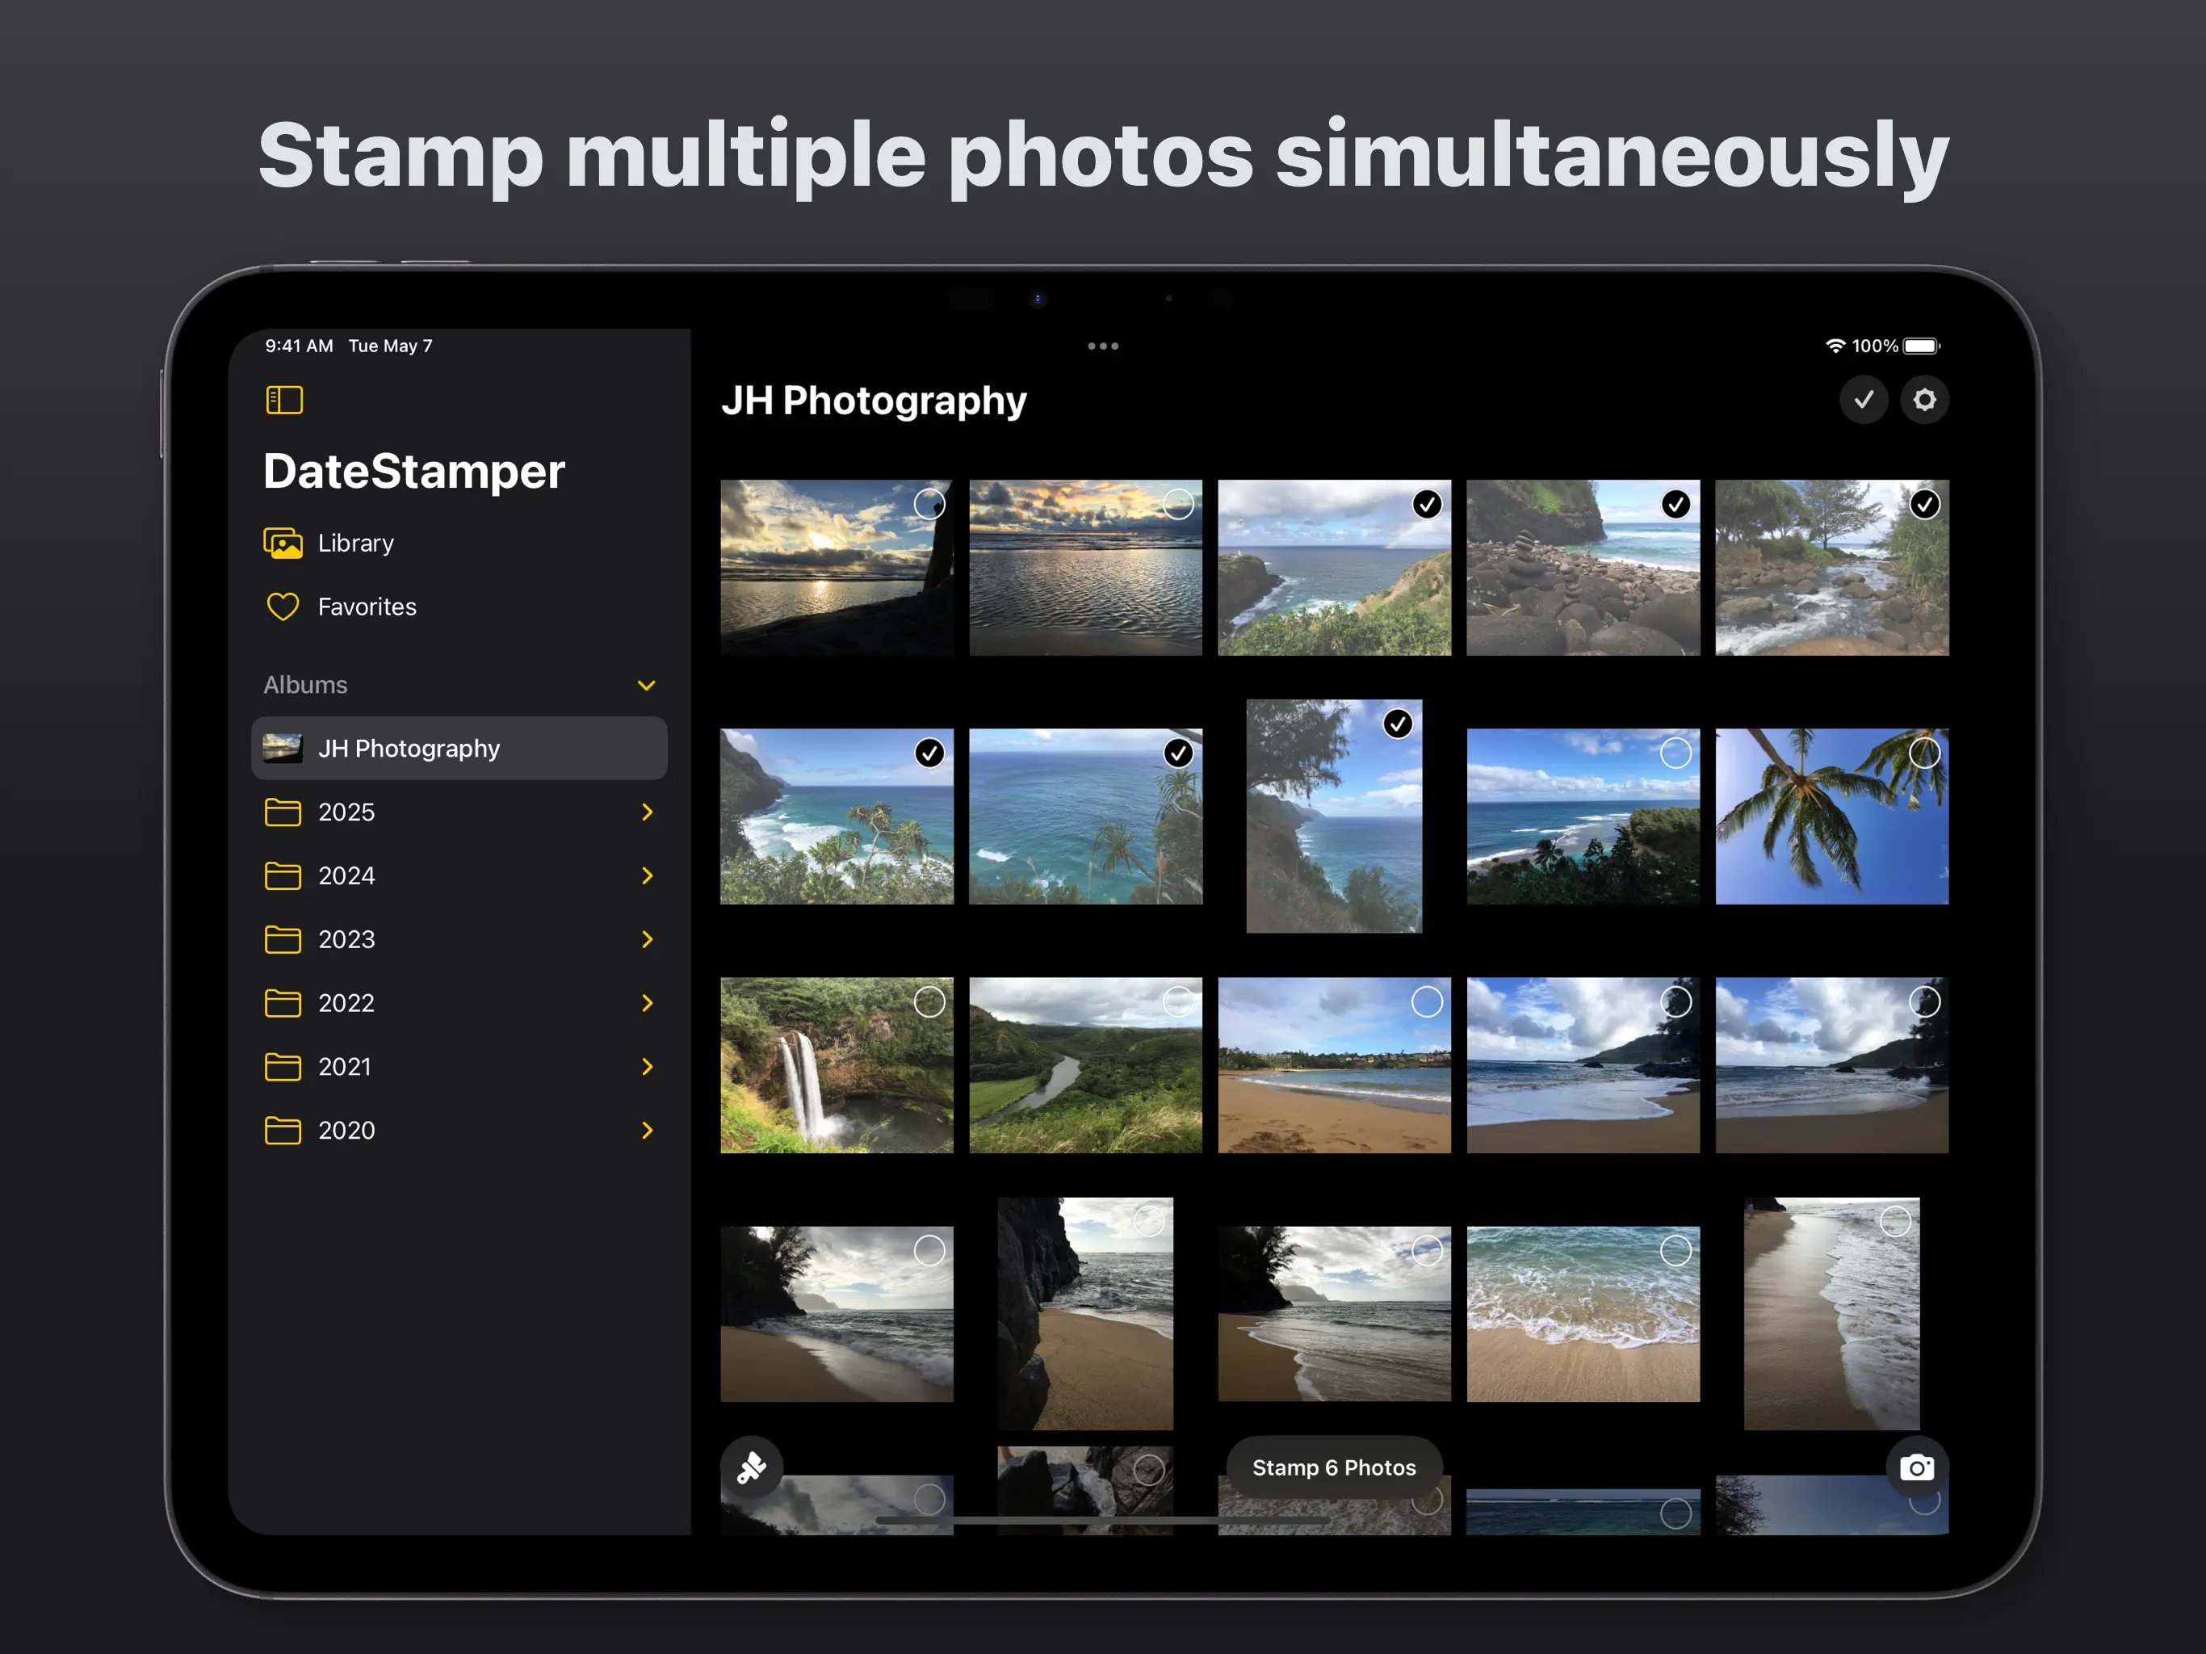This screenshot has height=1654, width=2206.
Task: Check the palm tree photo selection circle
Action: click(x=1923, y=754)
